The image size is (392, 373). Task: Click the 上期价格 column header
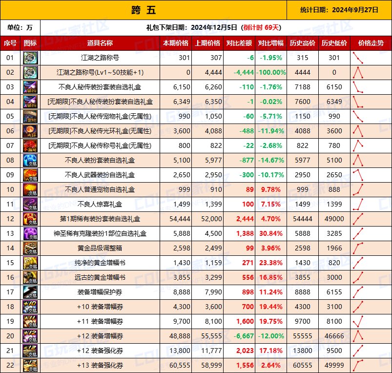[x=207, y=43]
